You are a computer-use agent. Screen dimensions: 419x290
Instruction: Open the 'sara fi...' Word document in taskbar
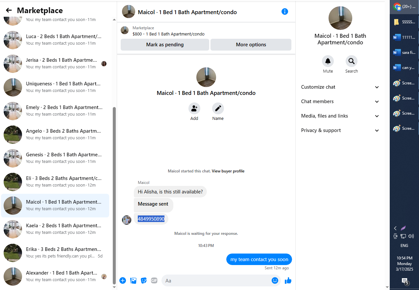[x=404, y=53]
